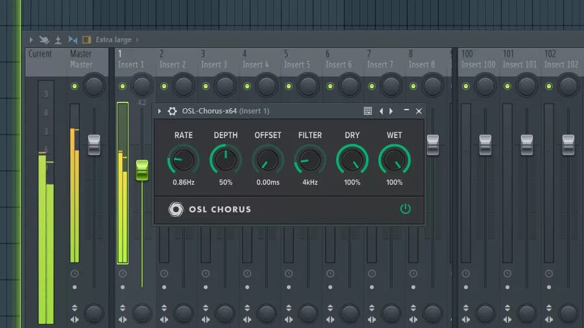584x328 pixels.
Task: Click the 4kHz filter value
Action: (x=310, y=182)
